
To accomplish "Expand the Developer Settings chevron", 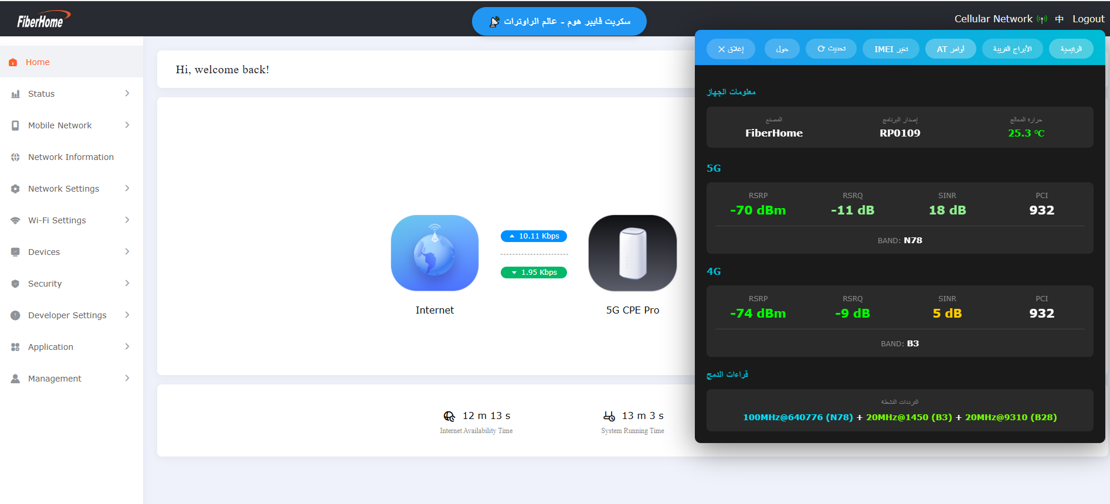I will (x=127, y=315).
